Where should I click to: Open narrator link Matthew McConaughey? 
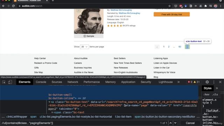(x=129, y=13)
